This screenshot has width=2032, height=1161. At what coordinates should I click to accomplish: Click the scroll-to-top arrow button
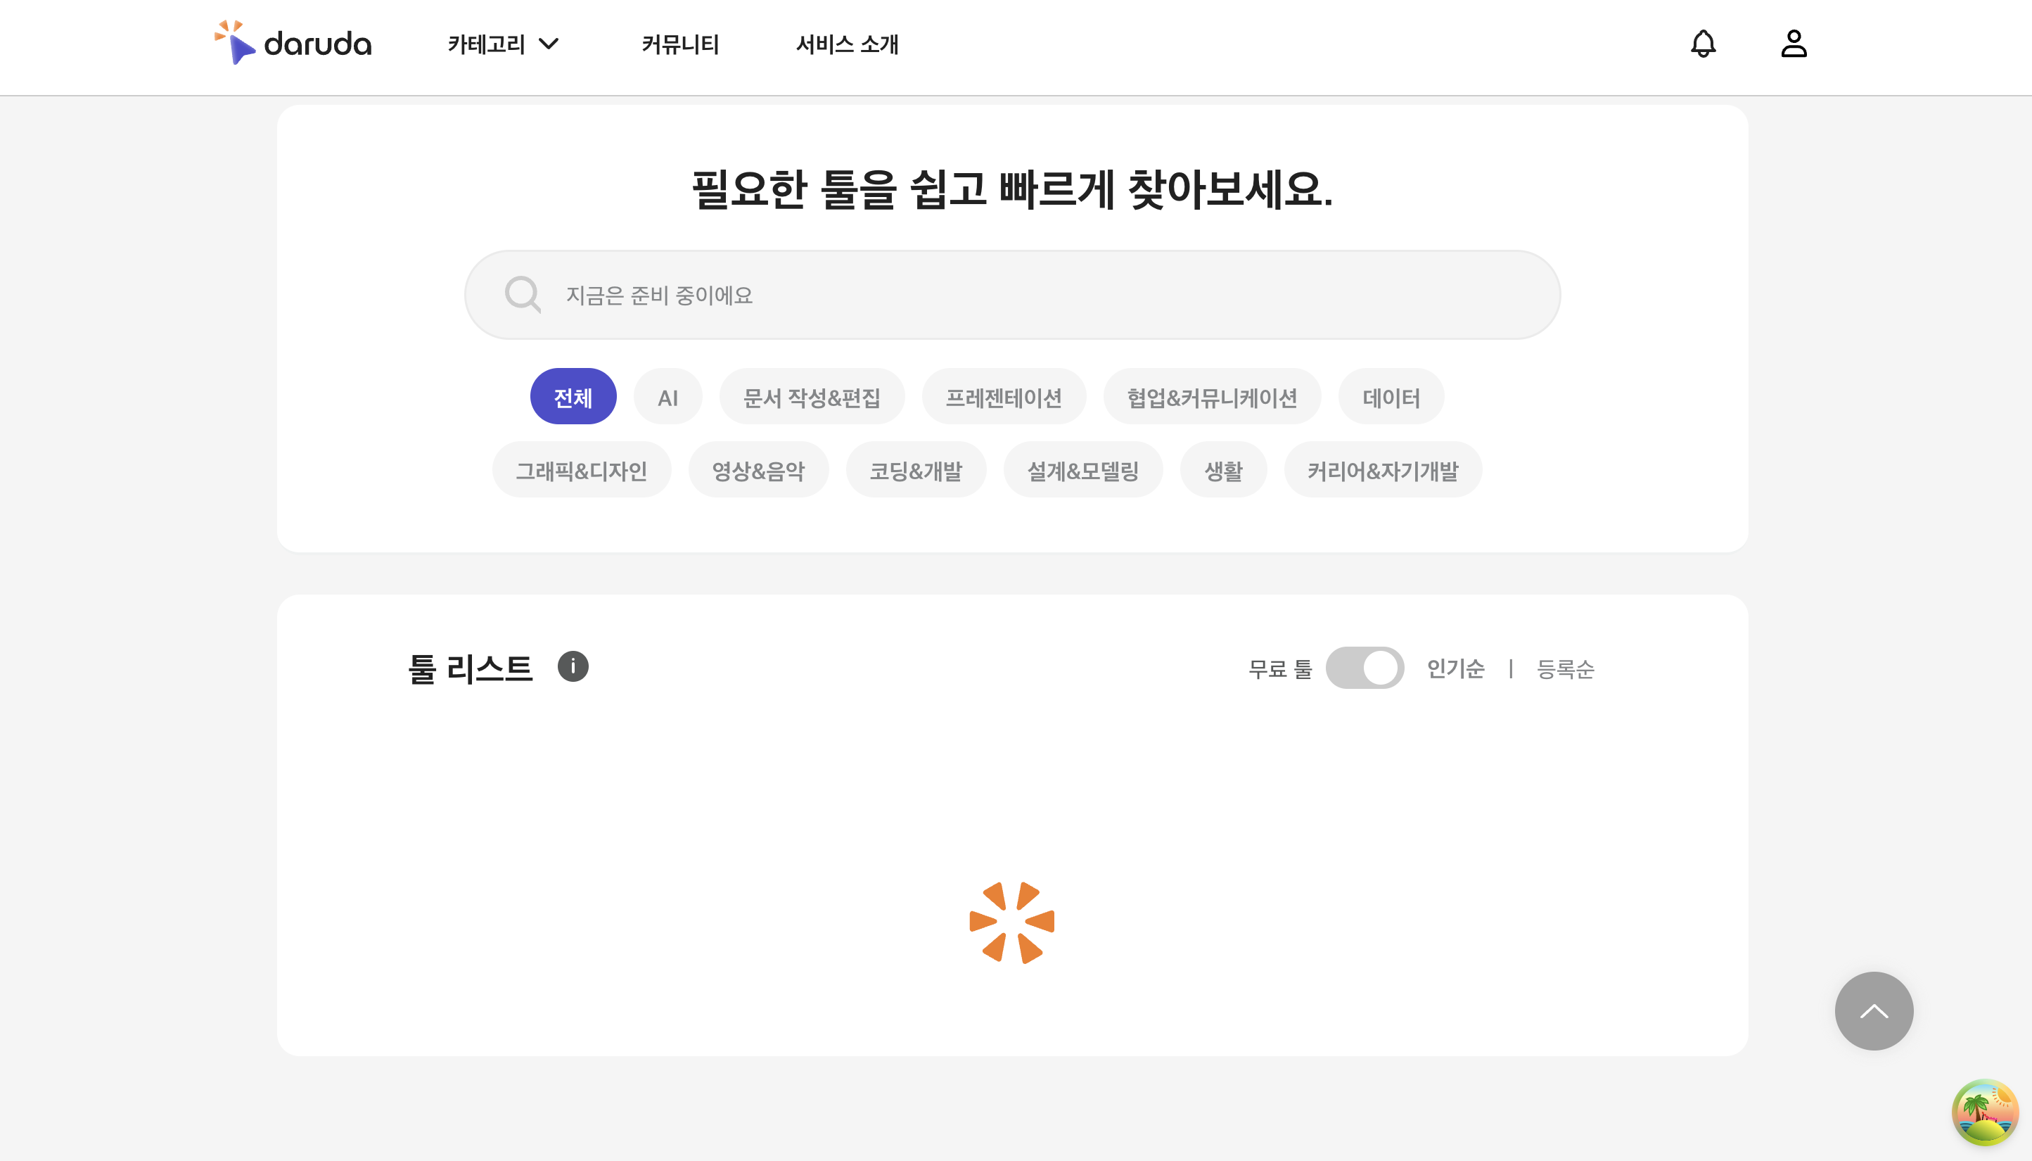(1874, 1011)
